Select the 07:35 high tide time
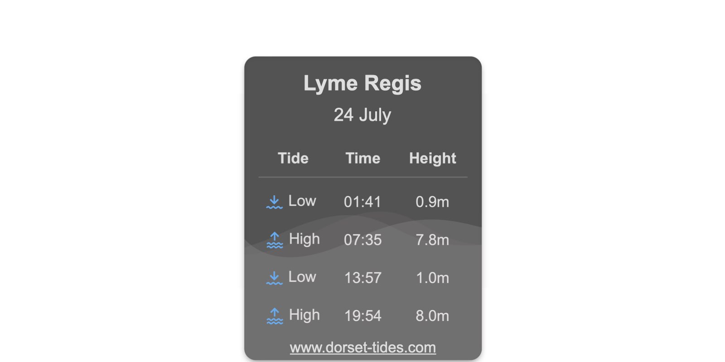Viewport: 725px width, 362px height. [362, 240]
